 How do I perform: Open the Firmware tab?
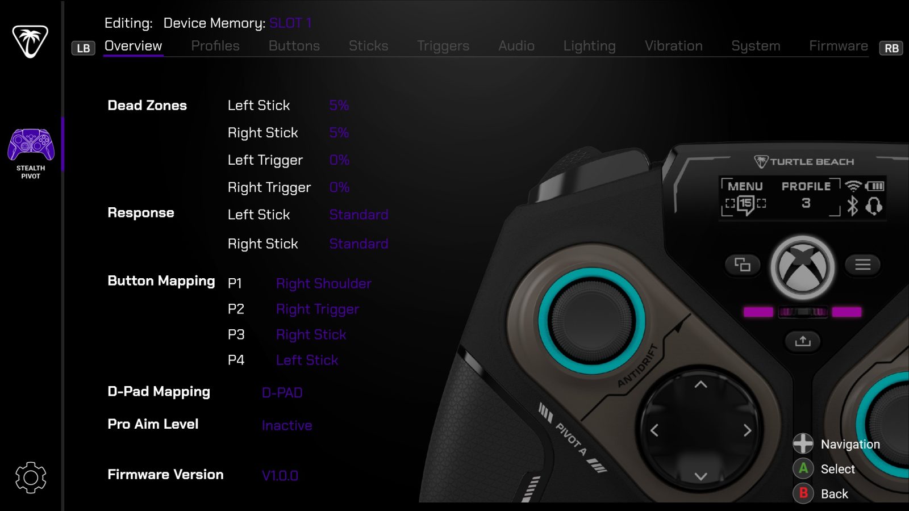pos(839,46)
